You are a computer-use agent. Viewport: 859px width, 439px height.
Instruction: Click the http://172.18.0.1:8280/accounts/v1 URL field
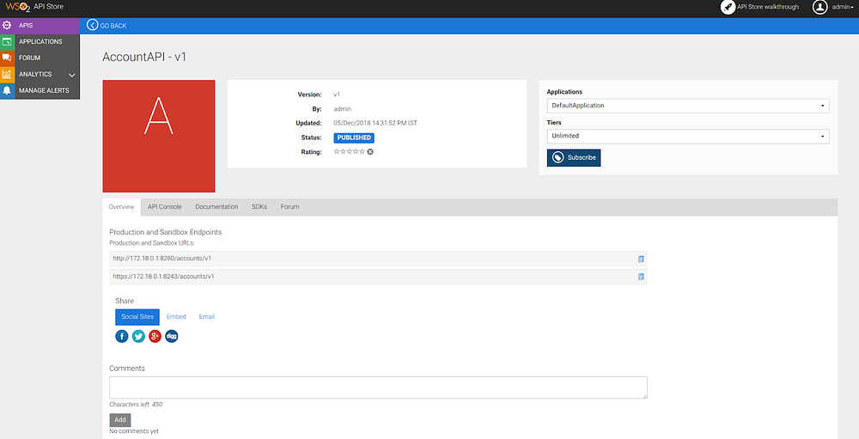click(378, 259)
